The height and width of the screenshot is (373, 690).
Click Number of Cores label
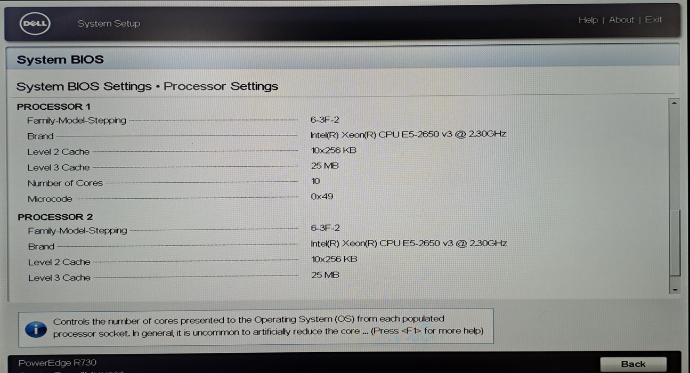click(x=65, y=183)
